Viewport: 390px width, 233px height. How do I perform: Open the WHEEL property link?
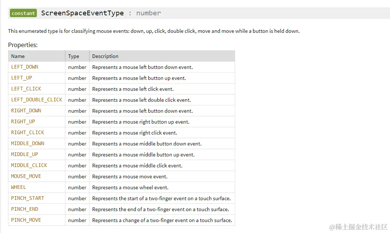pyautogui.click(x=18, y=187)
